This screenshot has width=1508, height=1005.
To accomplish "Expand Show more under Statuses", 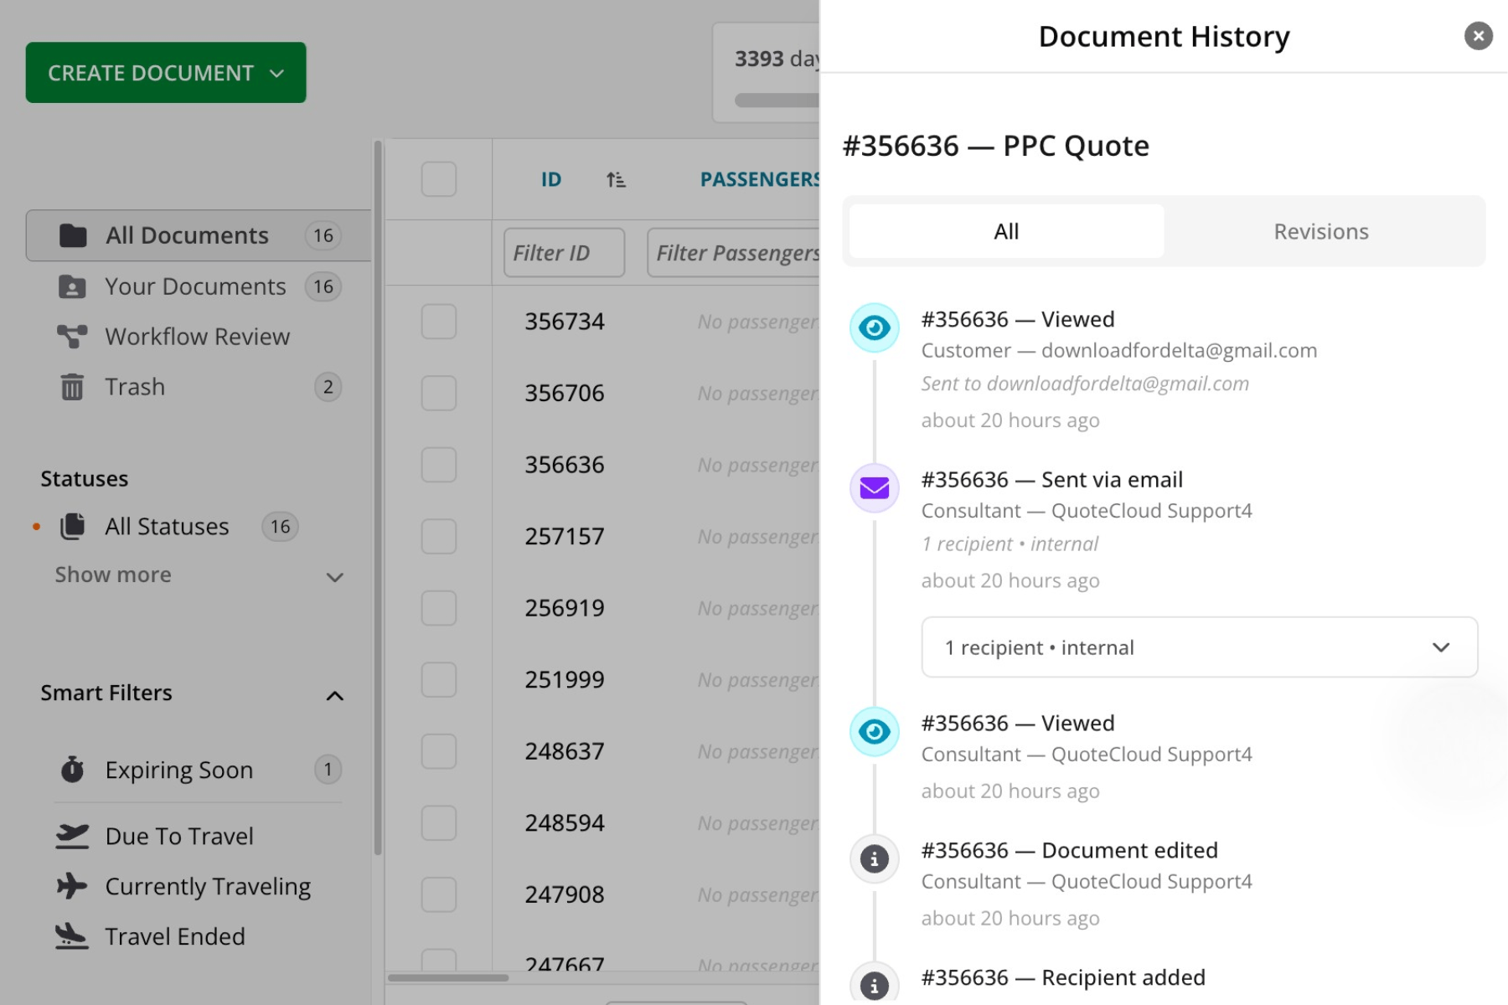I will click(199, 575).
